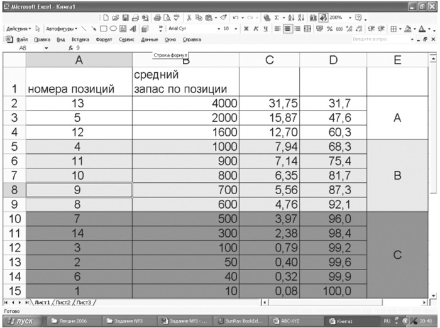Open the fill color bucket swatch
Viewport: 440px width, 328px height.
[x=408, y=29]
